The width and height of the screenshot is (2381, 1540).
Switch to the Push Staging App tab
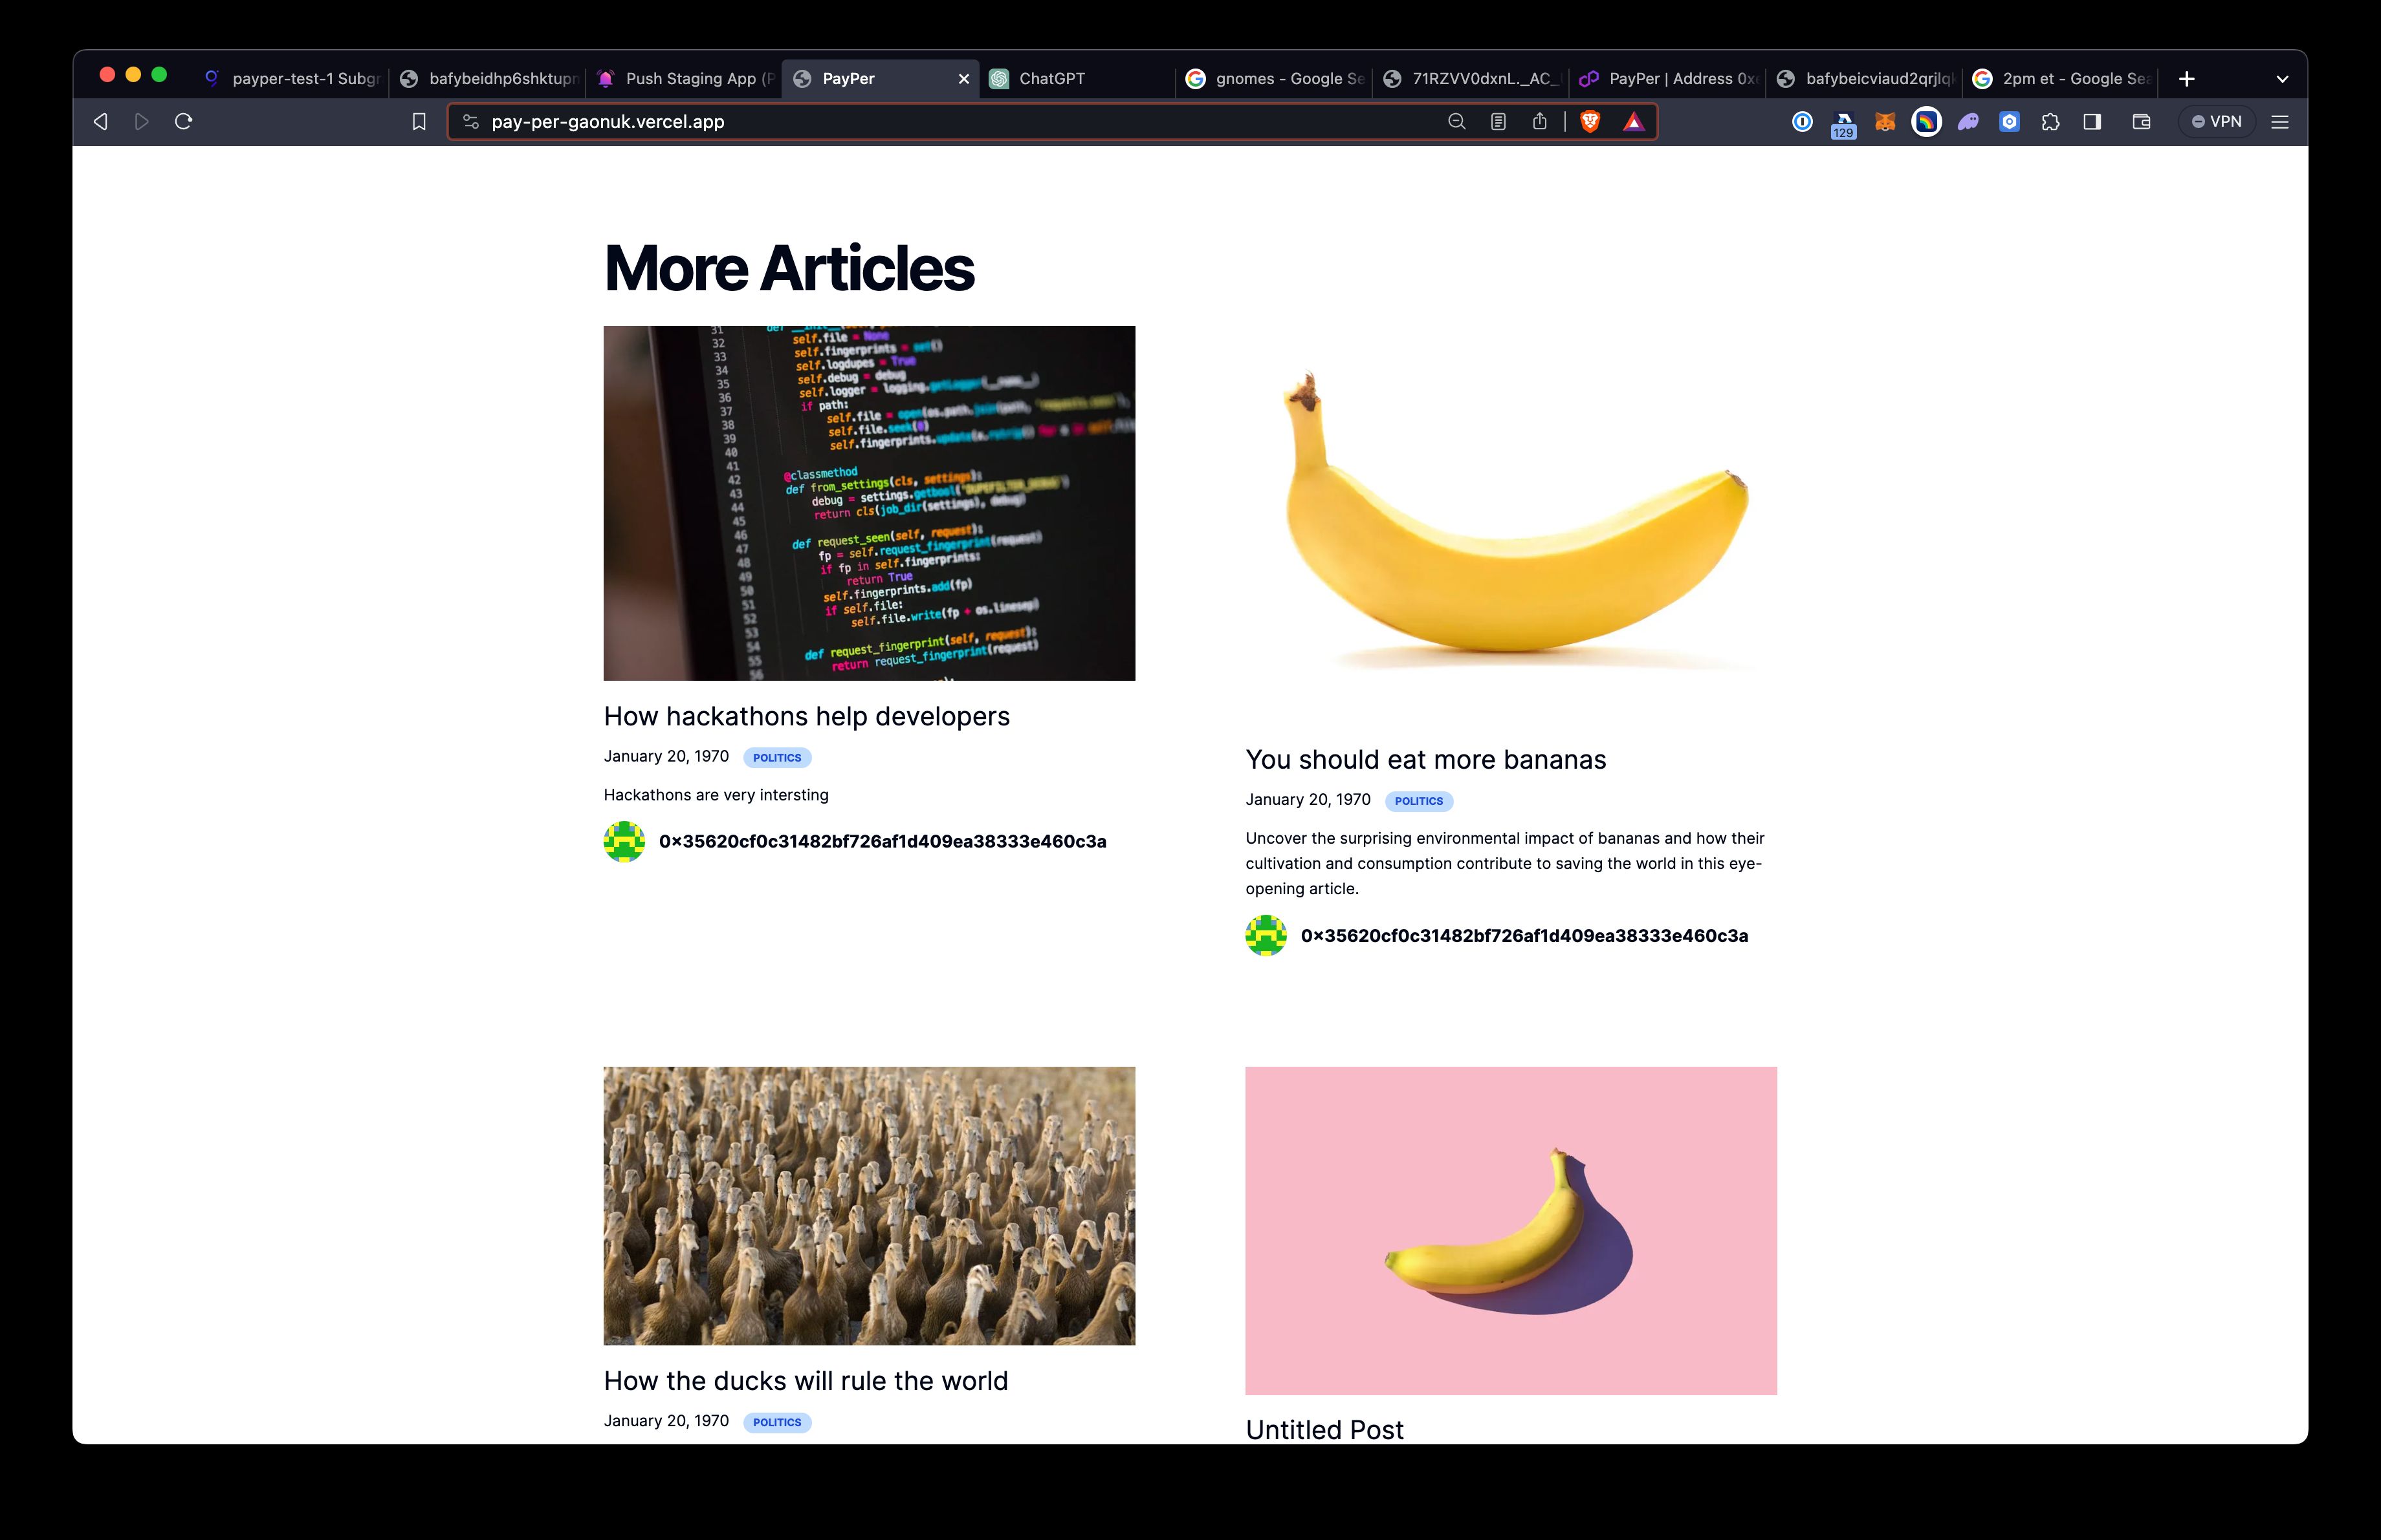click(686, 79)
